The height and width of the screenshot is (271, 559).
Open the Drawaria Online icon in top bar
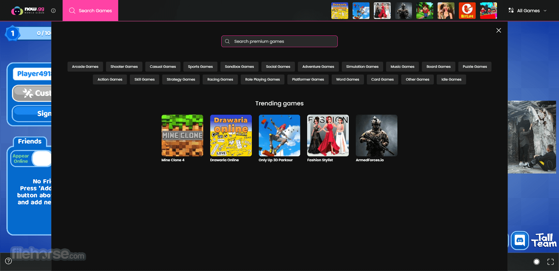click(339, 11)
